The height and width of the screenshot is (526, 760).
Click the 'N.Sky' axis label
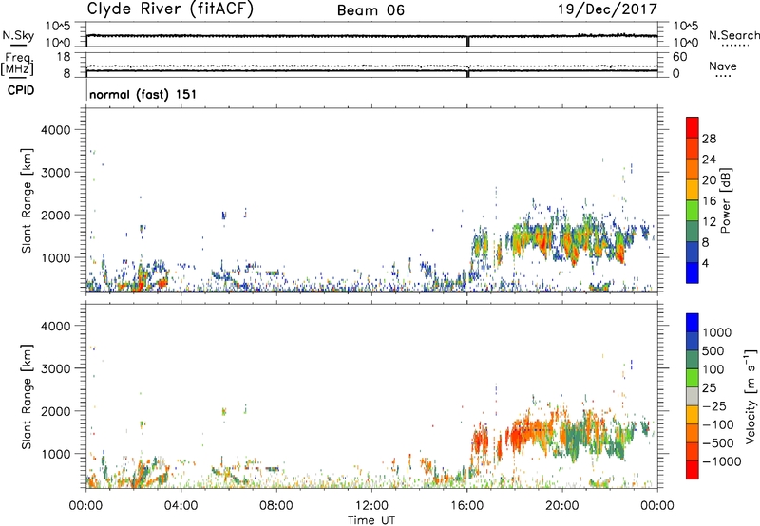pos(18,35)
